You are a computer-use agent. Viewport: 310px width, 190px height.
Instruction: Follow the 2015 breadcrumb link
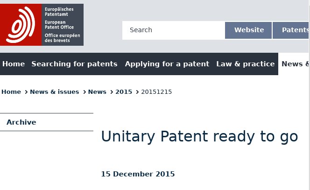[x=124, y=92]
